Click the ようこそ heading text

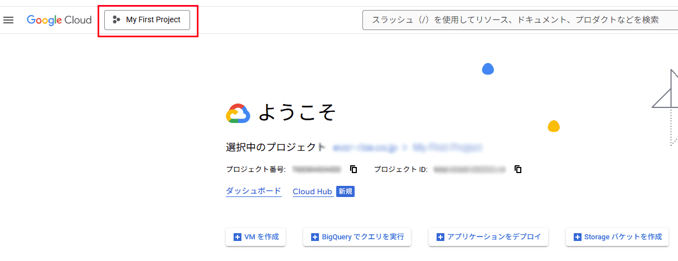pos(297,113)
